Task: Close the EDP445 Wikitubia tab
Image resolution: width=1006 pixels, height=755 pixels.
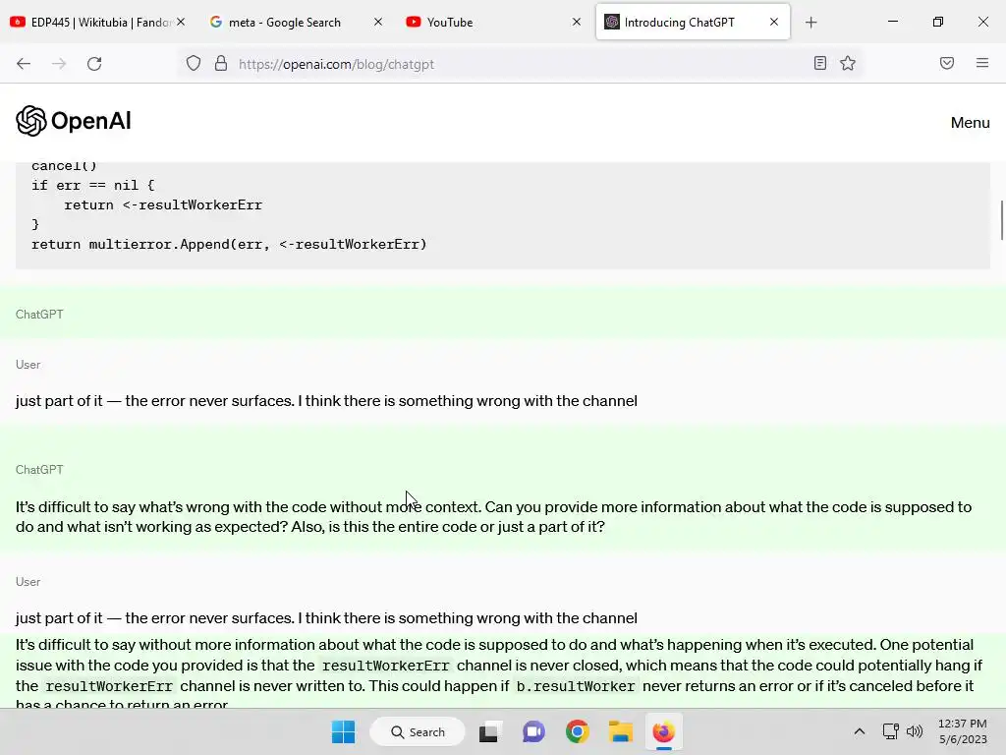Action: [181, 22]
